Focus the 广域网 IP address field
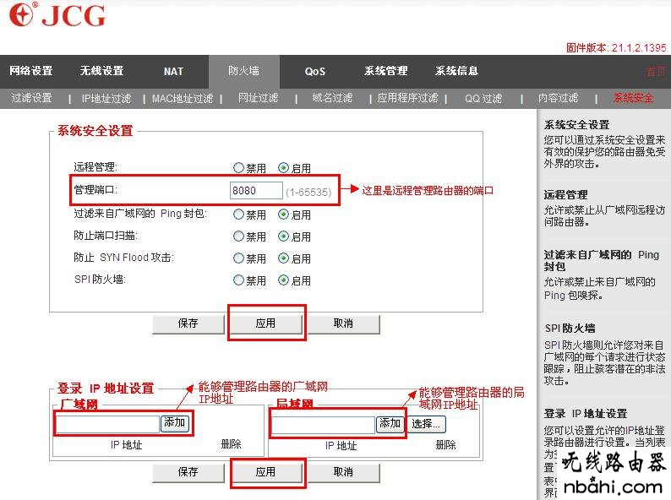 [x=107, y=424]
